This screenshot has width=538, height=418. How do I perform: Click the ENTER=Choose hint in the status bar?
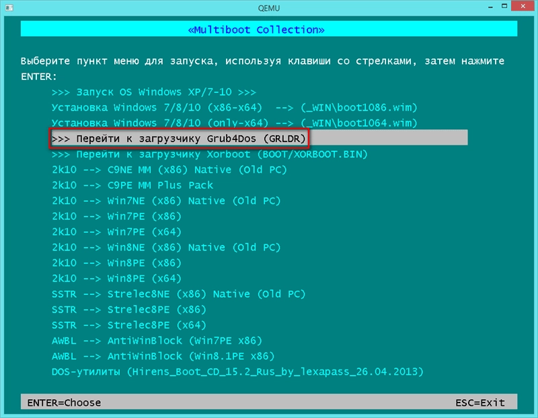point(64,403)
